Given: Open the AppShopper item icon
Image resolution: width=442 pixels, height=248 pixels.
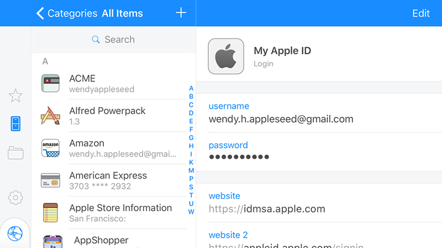Looking at the screenshot, I should (x=52, y=242).
